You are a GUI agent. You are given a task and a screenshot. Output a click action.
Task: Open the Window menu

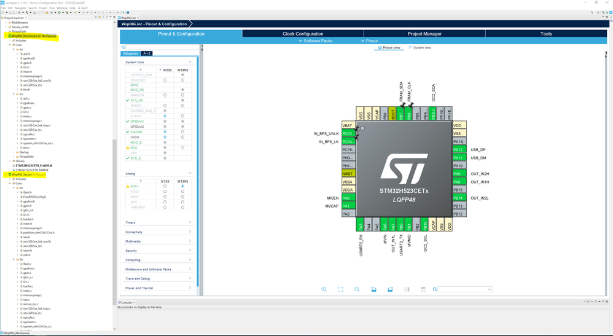[62, 8]
